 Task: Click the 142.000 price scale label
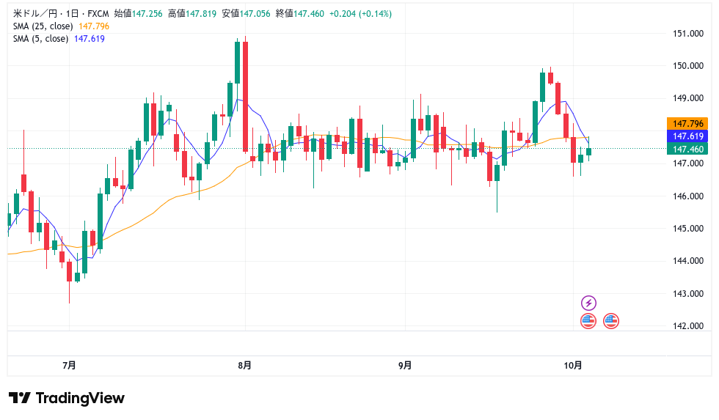(x=688, y=326)
